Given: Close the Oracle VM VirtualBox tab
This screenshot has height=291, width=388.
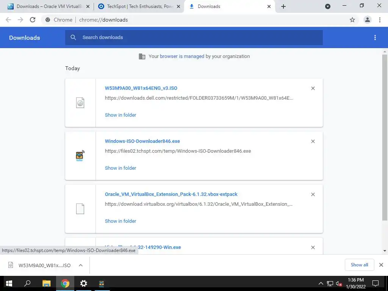Looking at the screenshot, I should [88, 6].
